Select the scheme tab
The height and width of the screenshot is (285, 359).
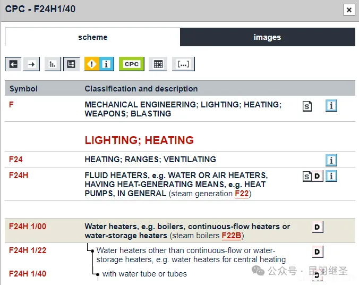[92, 37]
